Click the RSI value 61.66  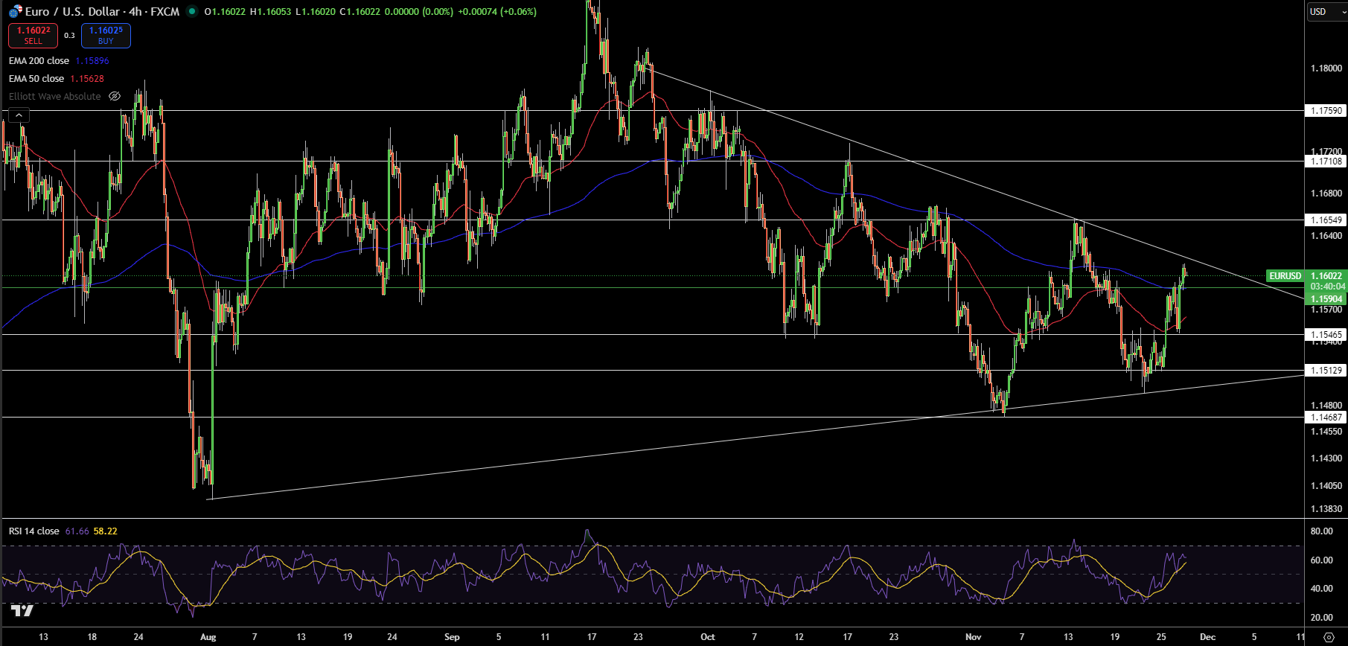pyautogui.click(x=77, y=531)
